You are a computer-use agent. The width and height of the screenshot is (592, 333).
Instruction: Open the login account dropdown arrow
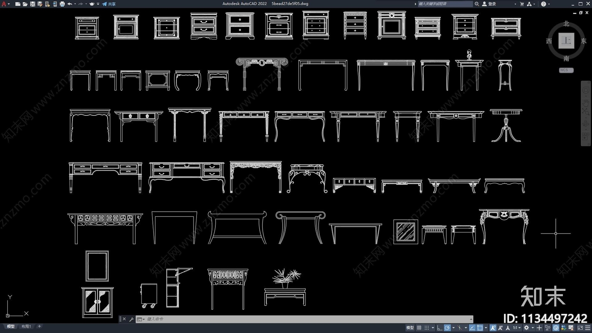tap(515, 4)
